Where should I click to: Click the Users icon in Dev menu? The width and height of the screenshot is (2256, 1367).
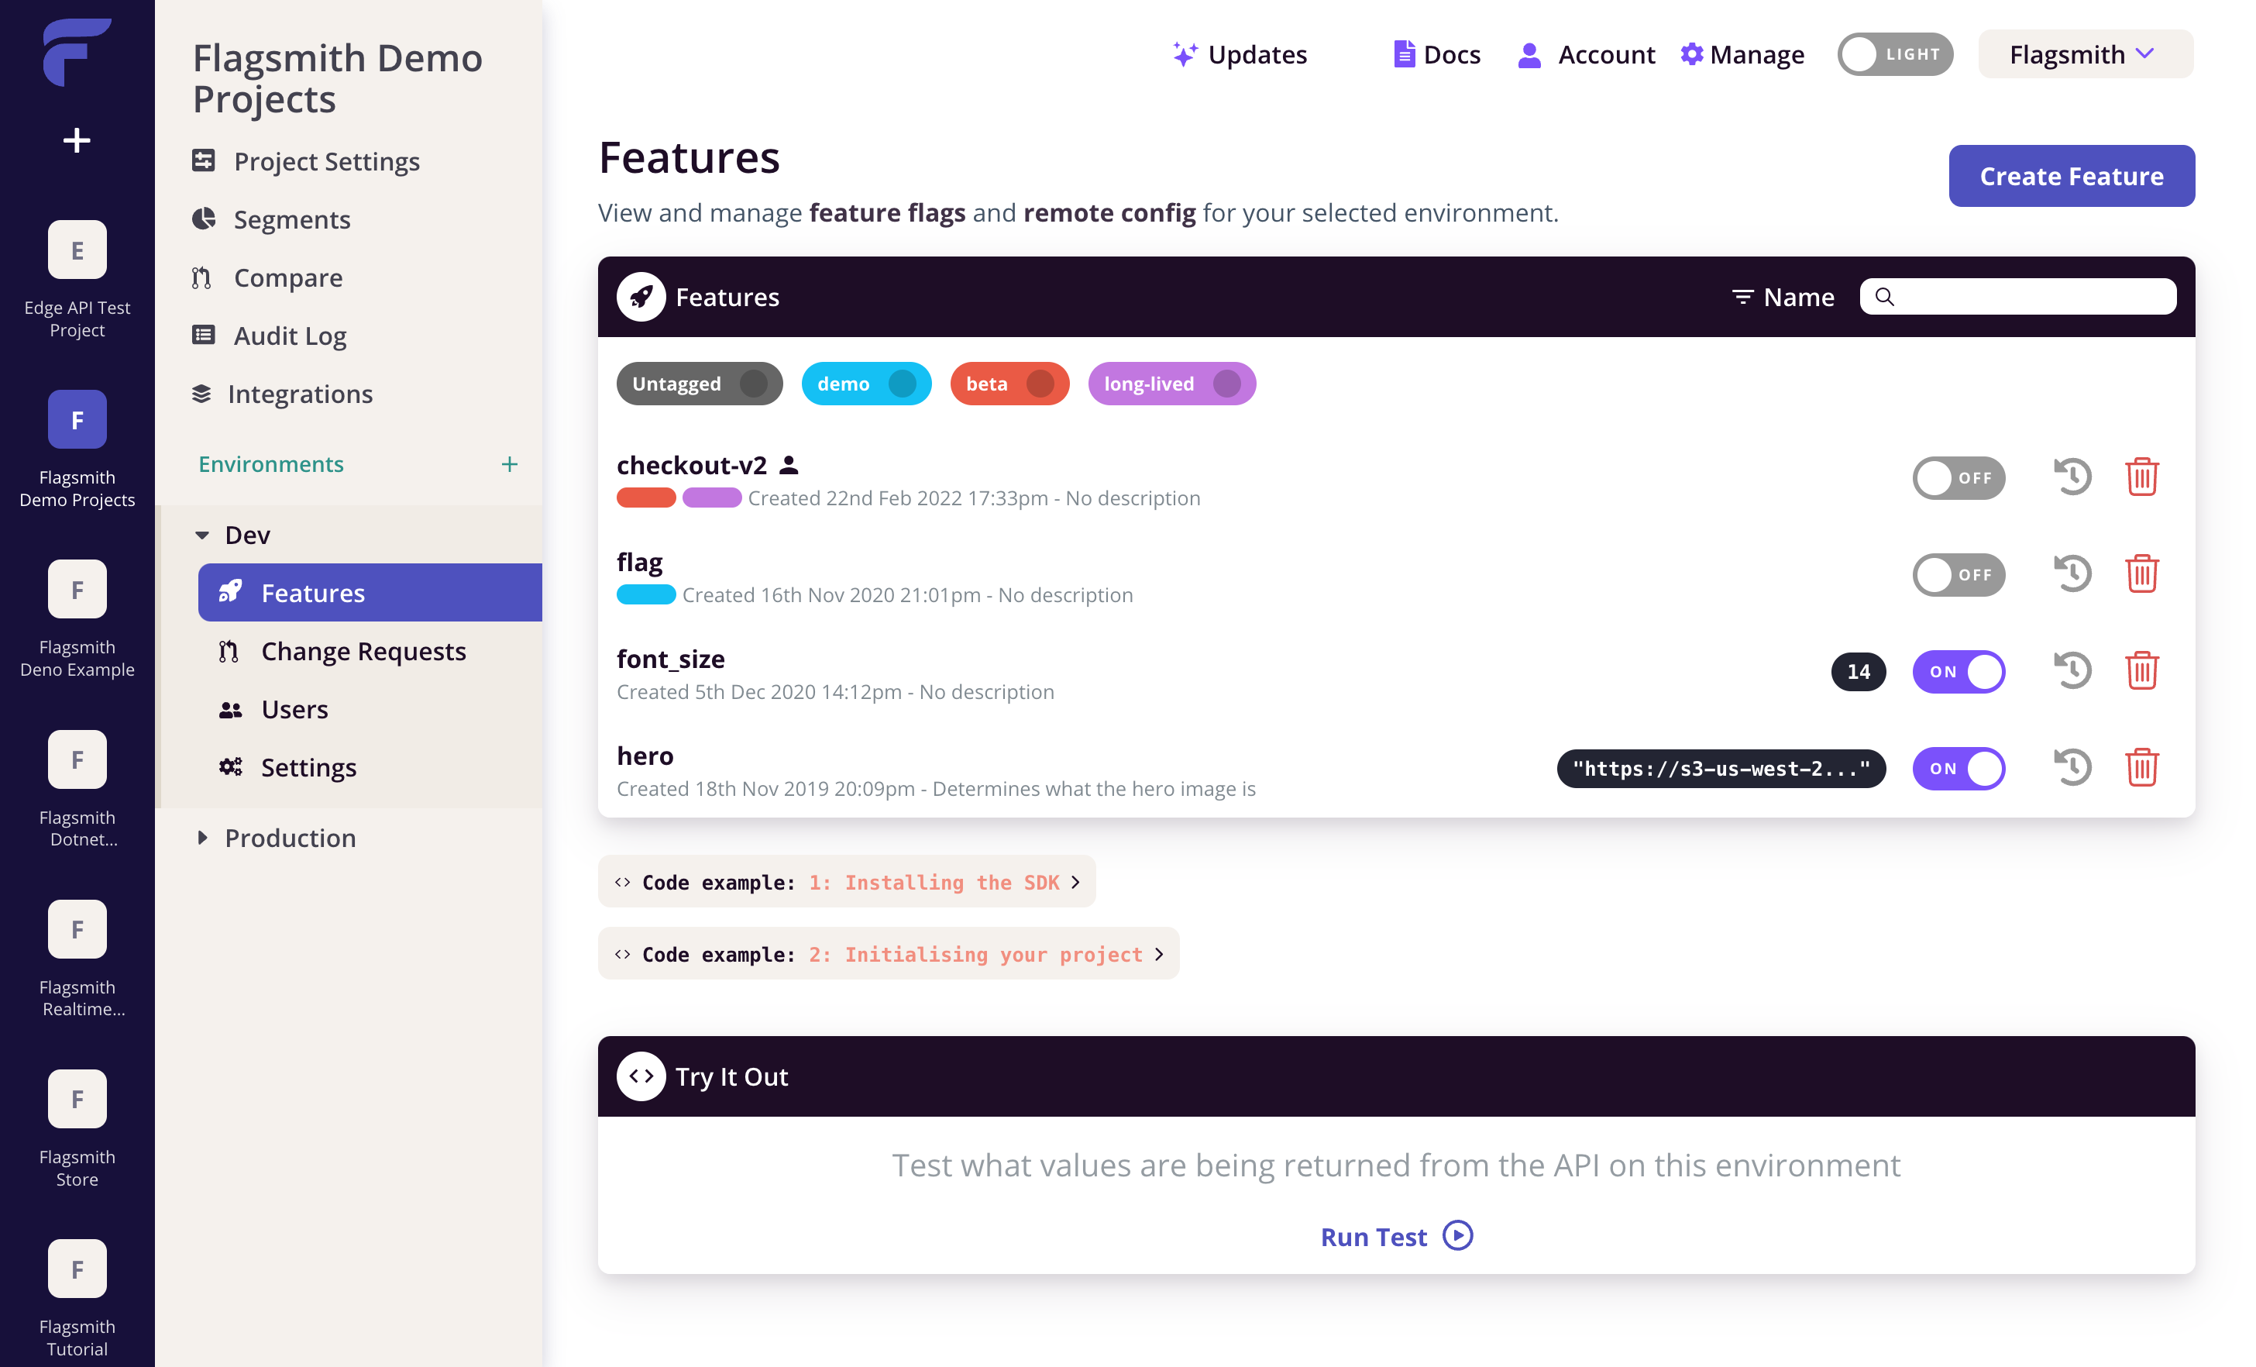(x=232, y=708)
